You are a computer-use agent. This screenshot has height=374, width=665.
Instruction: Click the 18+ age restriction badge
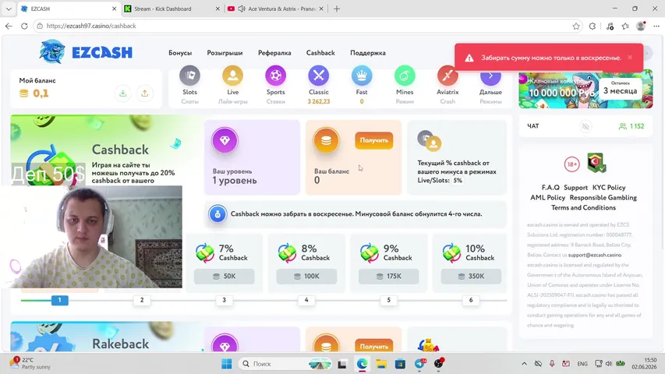(x=571, y=164)
